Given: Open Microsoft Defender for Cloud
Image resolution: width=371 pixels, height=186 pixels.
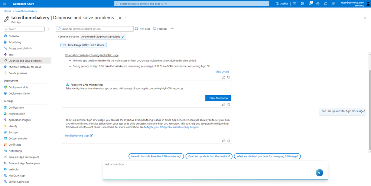Looking at the screenshot, I should (26, 67).
